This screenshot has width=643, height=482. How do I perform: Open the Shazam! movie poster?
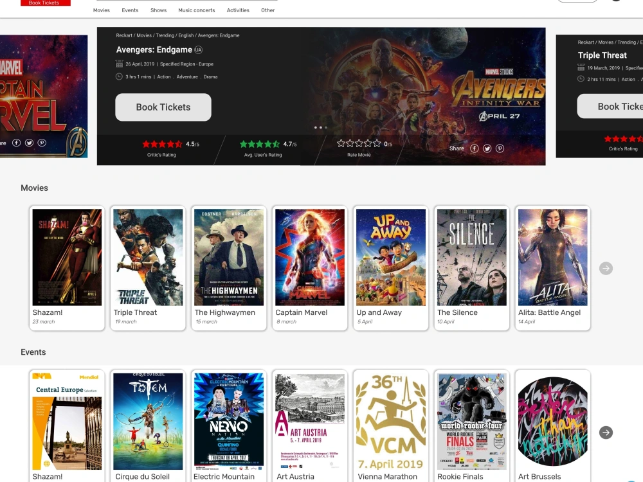[67, 257]
